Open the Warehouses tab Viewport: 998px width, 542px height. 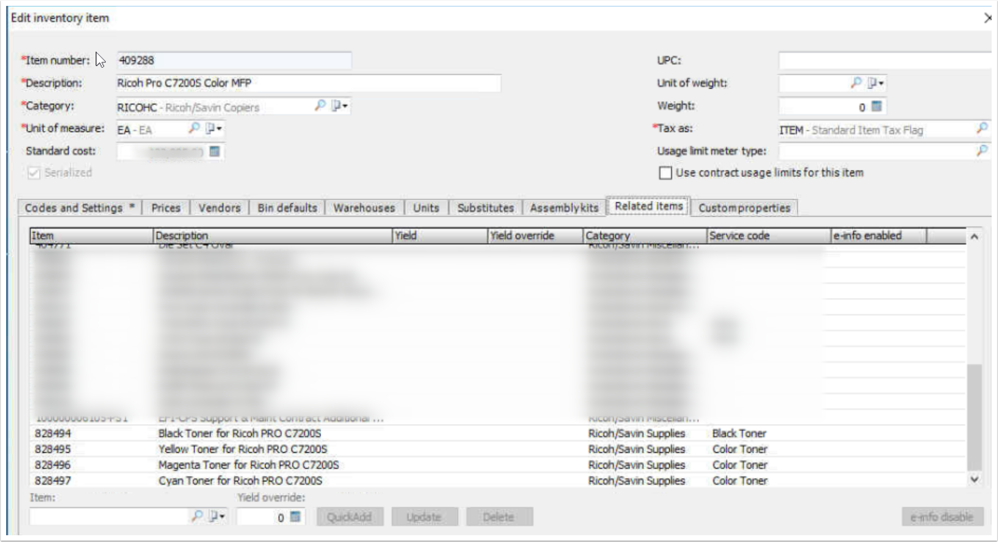pos(364,208)
